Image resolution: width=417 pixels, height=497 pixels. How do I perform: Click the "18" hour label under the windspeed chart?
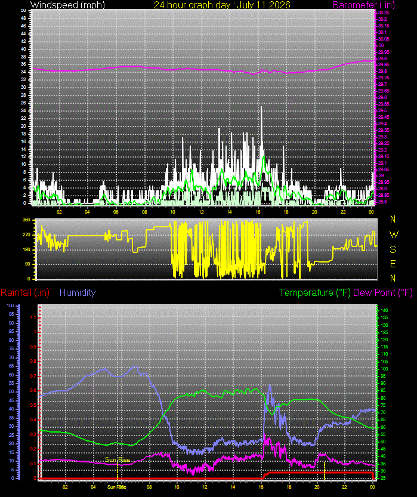(286, 212)
